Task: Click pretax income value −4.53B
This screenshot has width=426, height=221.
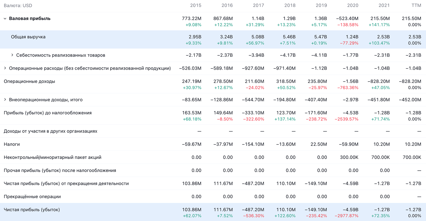Action: tap(351, 113)
